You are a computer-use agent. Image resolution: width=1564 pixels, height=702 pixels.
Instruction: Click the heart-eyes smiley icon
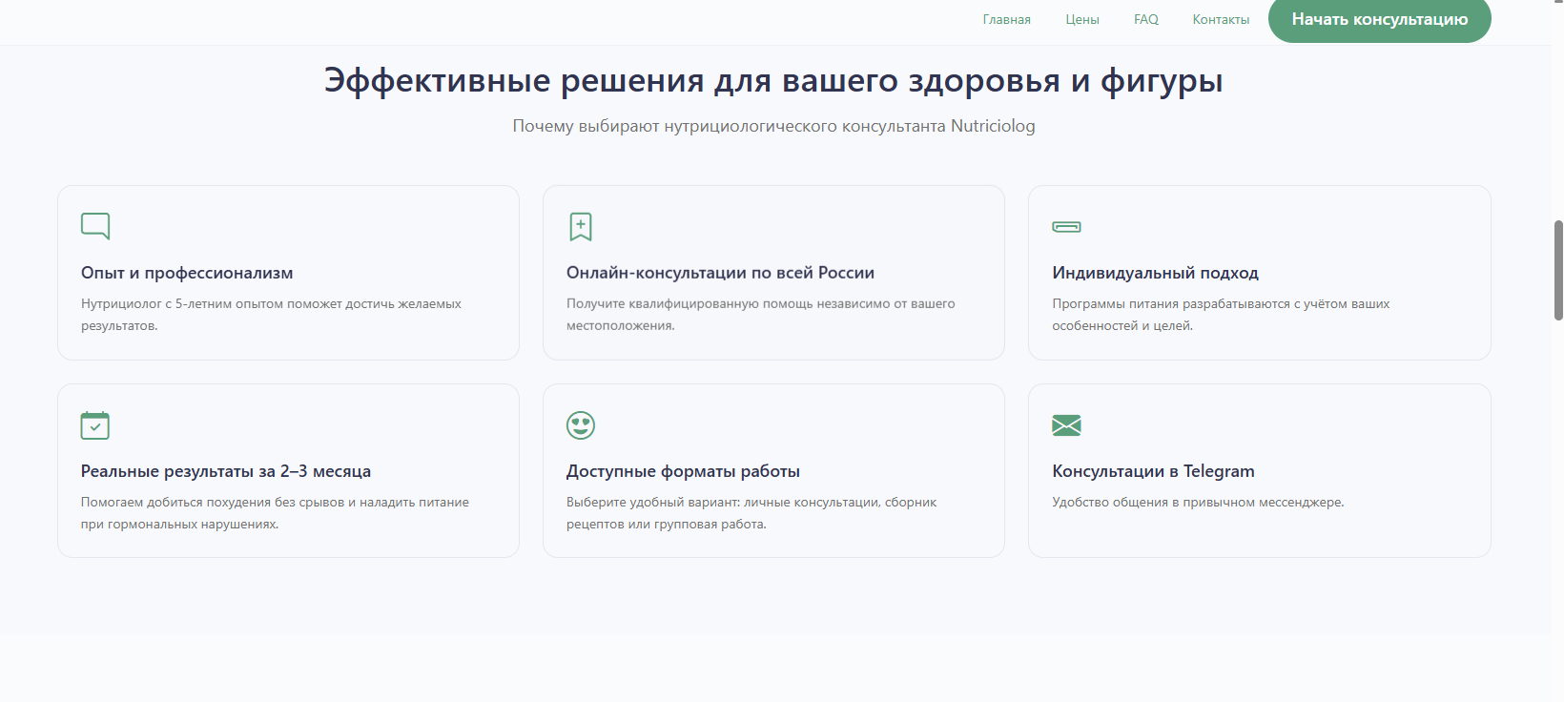click(580, 425)
